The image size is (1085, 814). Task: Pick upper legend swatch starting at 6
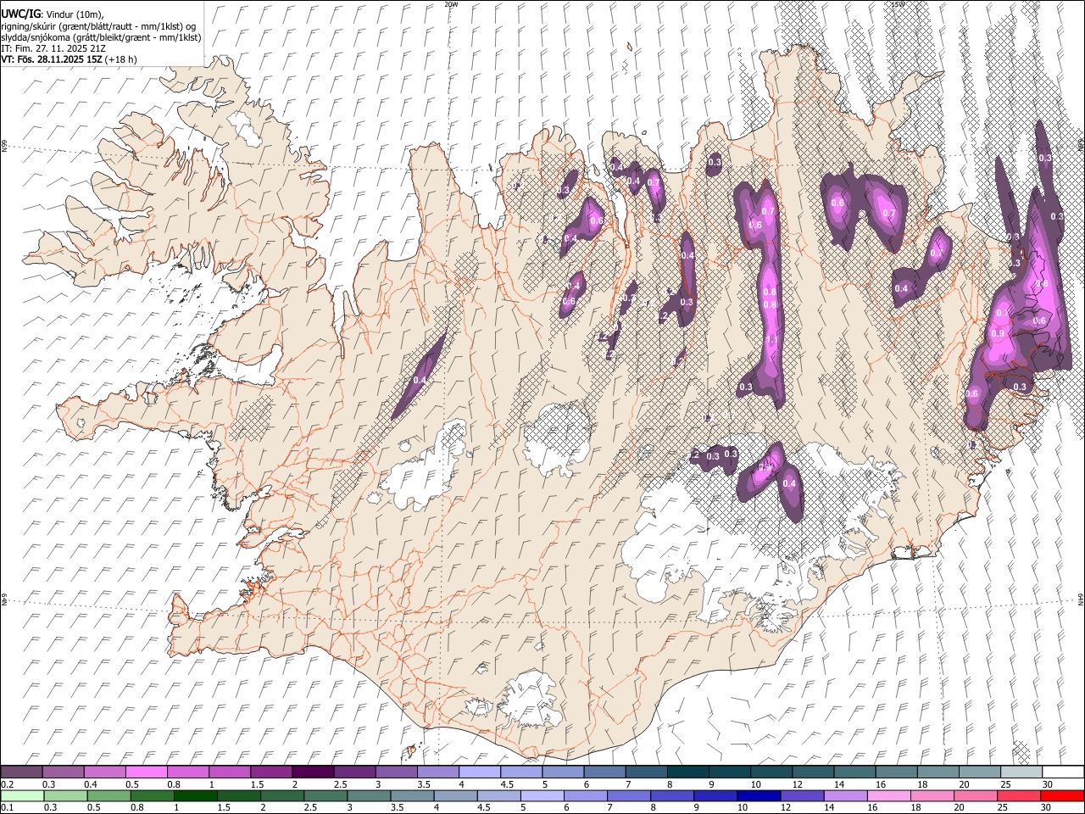(x=604, y=772)
